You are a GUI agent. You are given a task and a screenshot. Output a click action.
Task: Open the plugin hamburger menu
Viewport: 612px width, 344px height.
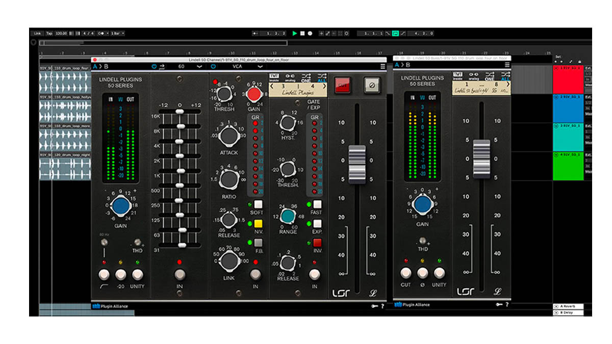pos(383,66)
